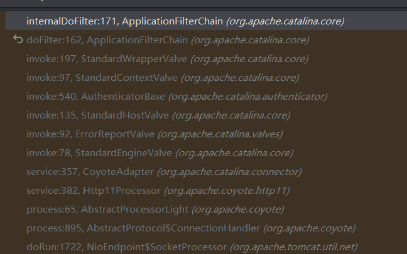Select the invoke:135 StandardHostValve frame

(x=206, y=115)
